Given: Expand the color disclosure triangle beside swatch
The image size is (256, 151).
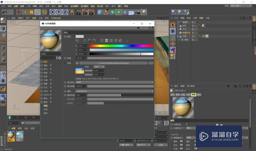Looking at the screenshot, I should pos(74,36).
